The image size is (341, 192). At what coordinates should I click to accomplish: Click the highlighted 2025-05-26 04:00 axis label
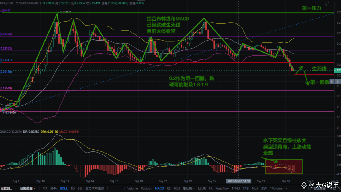pos(239,181)
